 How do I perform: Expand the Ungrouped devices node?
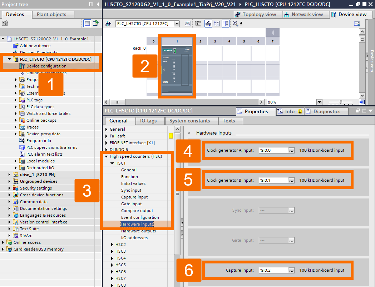[9, 181]
